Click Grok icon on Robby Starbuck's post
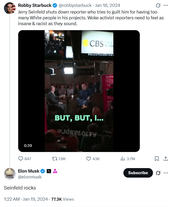 [x=158, y=5]
